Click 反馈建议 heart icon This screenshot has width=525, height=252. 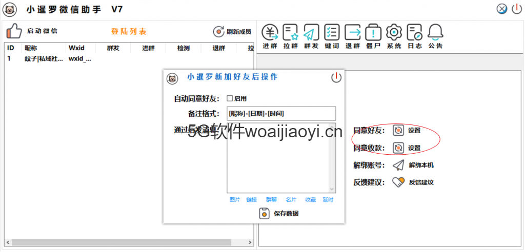tap(398, 182)
